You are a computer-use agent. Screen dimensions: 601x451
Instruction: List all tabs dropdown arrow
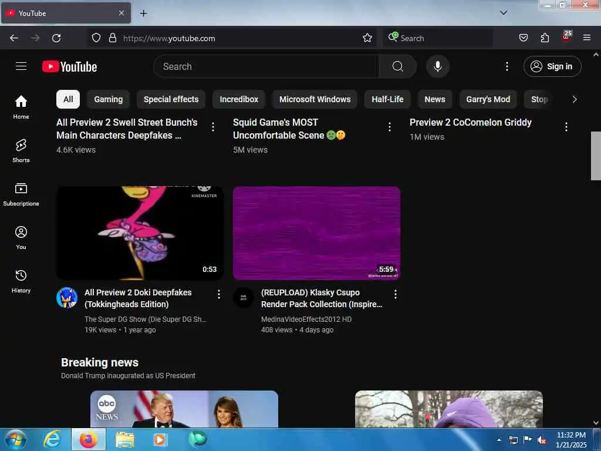[504, 13]
